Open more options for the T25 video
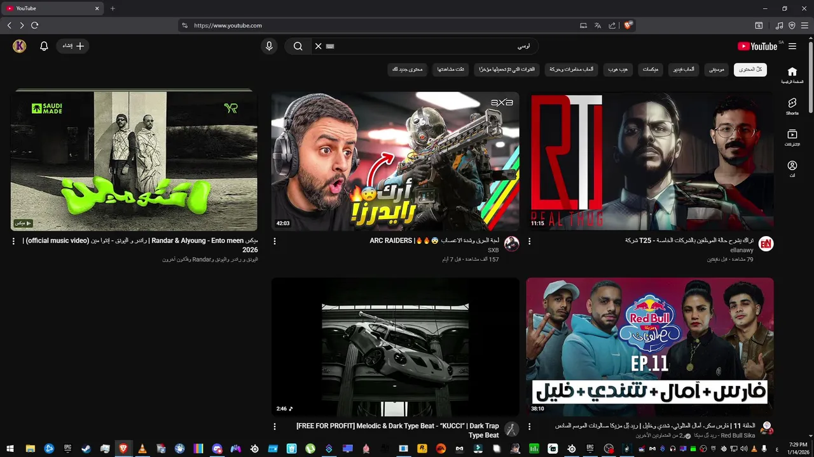Image resolution: width=814 pixels, height=457 pixels. [529, 241]
